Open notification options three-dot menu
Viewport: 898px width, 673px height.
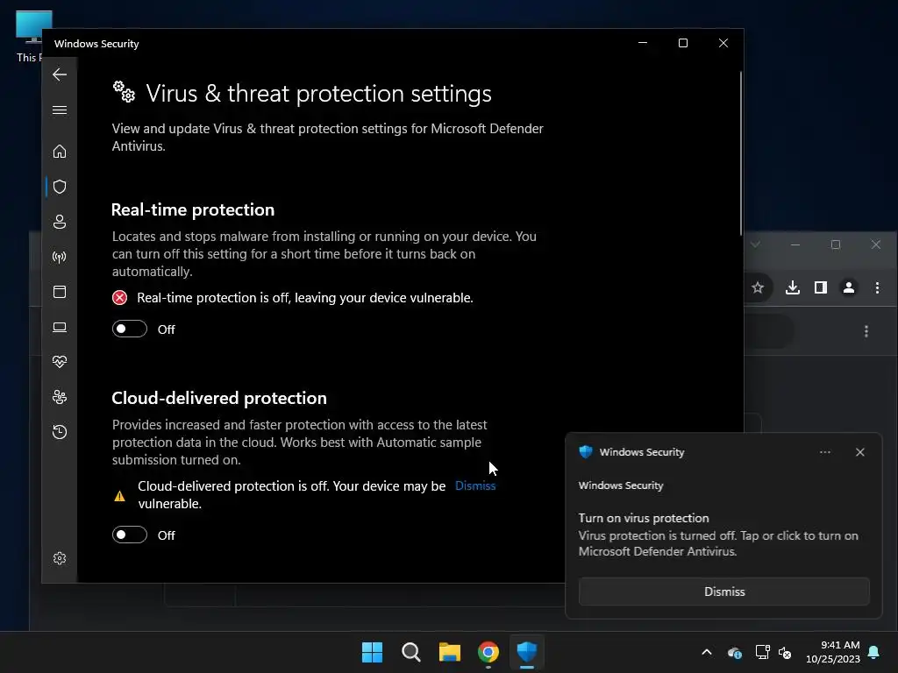824,452
